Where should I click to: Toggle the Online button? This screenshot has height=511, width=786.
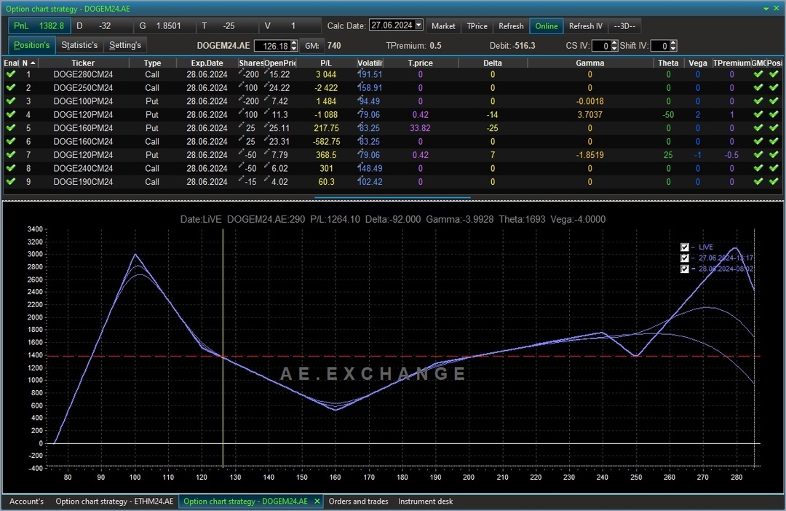547,26
